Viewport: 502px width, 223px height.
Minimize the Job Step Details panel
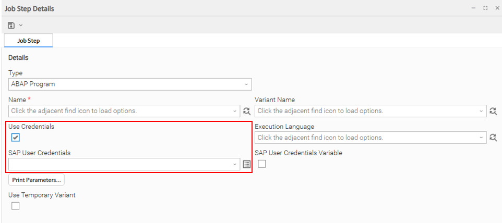[x=473, y=8]
